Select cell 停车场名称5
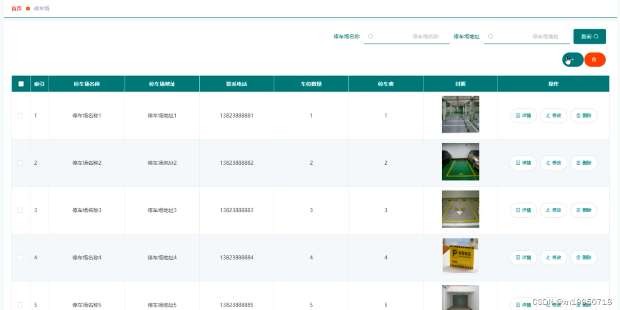 point(87,305)
